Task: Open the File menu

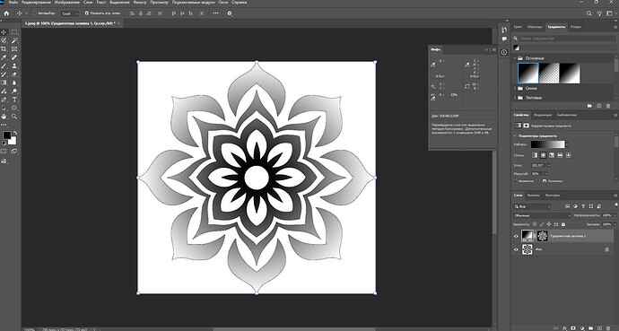Action: tap(13, 3)
